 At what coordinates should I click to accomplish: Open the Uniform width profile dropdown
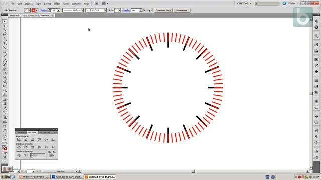[82, 10]
